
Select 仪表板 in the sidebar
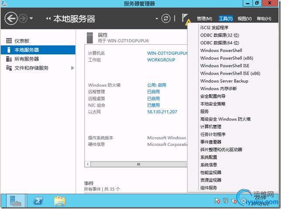tap(38, 41)
